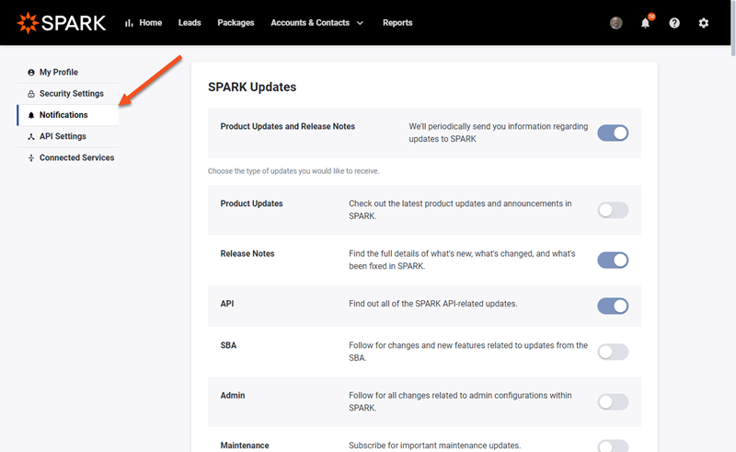Open the help question mark icon

pyautogui.click(x=674, y=23)
